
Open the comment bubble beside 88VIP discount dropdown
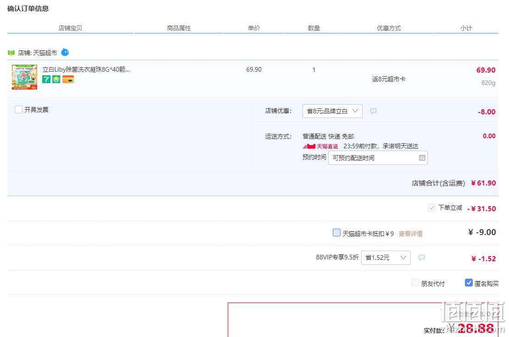421,258
